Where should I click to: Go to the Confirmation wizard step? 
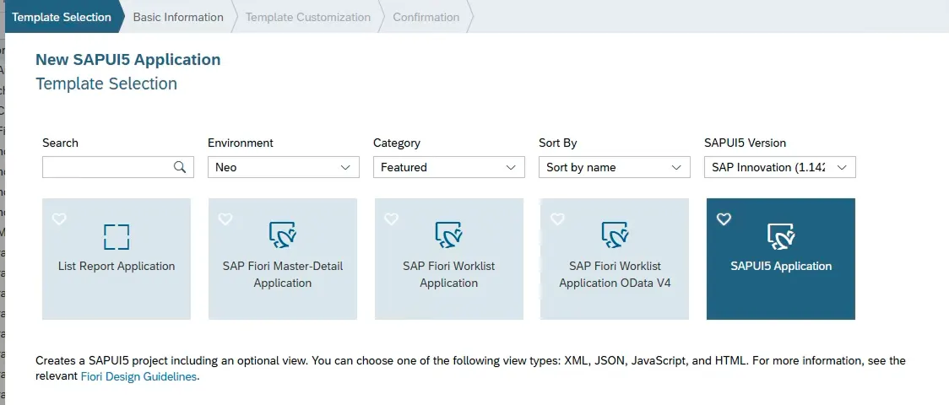[x=426, y=17]
